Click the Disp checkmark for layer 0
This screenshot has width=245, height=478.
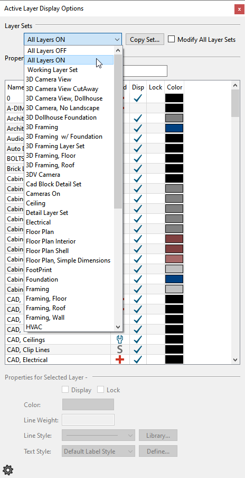138,98
